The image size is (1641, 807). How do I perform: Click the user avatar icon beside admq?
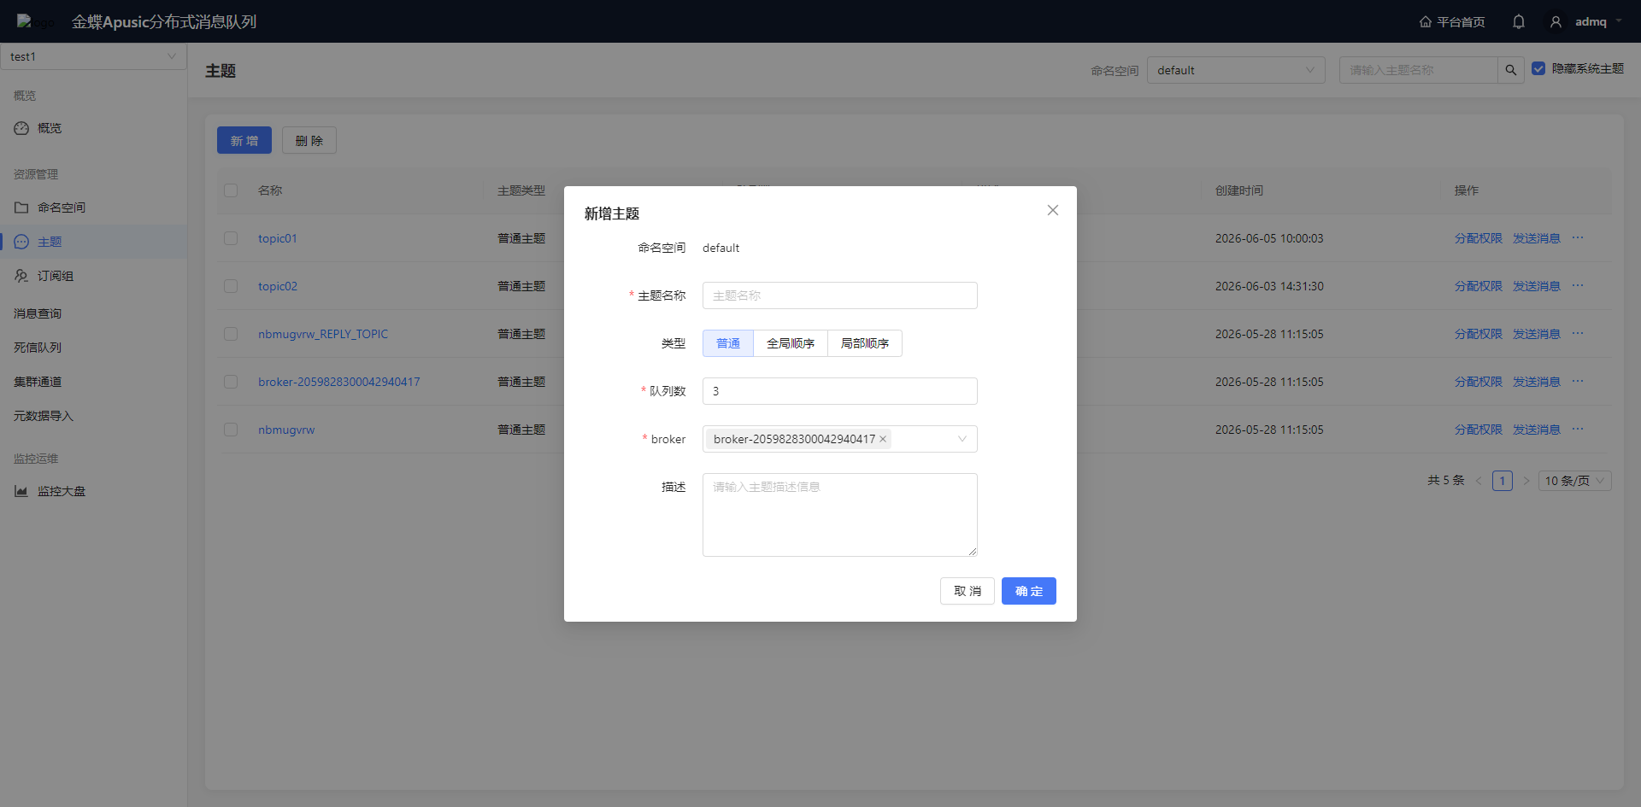1556,21
